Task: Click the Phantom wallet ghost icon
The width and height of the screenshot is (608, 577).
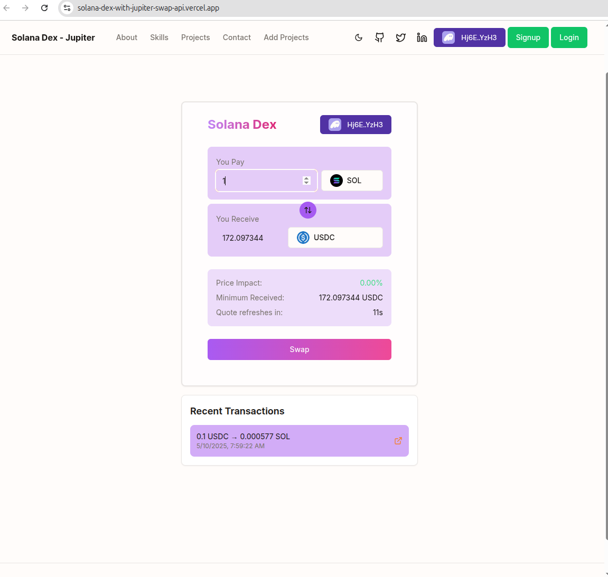Action: point(448,37)
